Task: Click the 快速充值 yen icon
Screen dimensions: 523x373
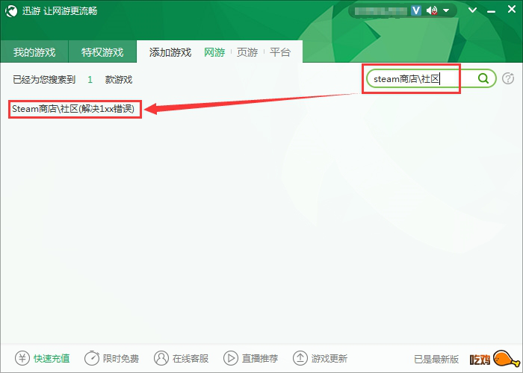Action: coord(22,358)
